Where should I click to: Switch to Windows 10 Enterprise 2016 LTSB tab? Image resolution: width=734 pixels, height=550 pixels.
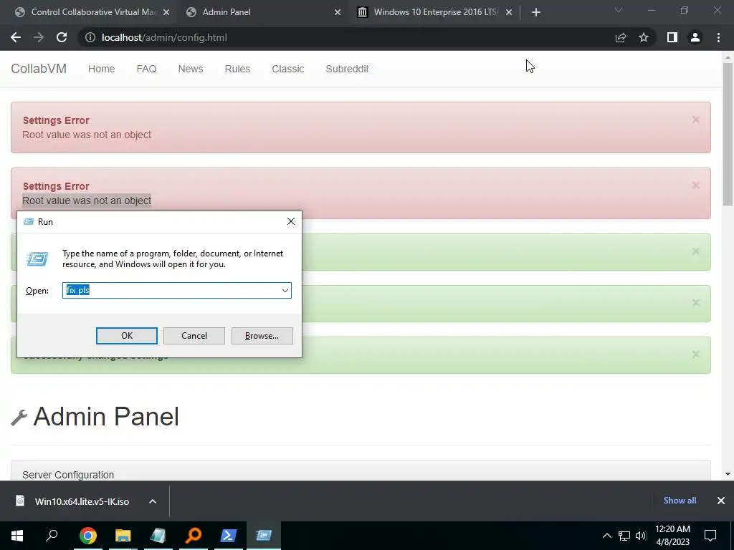pyautogui.click(x=434, y=12)
